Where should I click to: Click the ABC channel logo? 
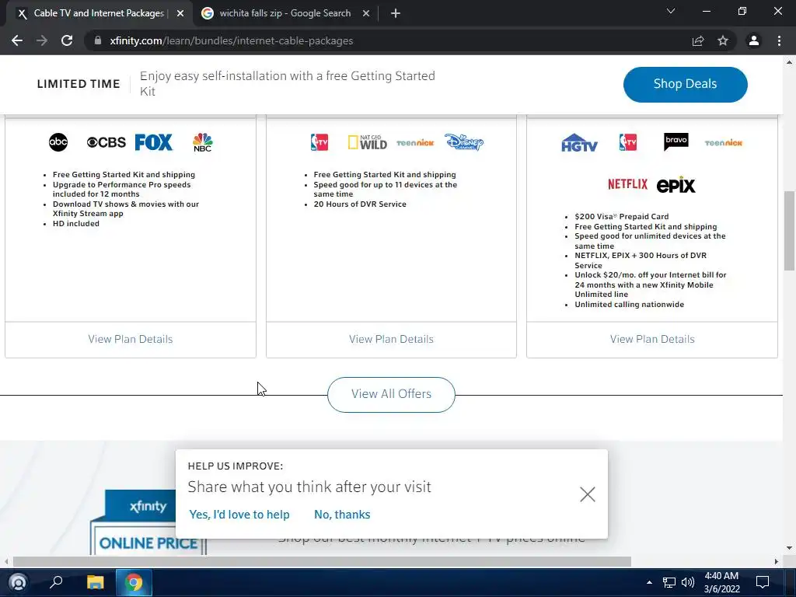[x=58, y=142]
